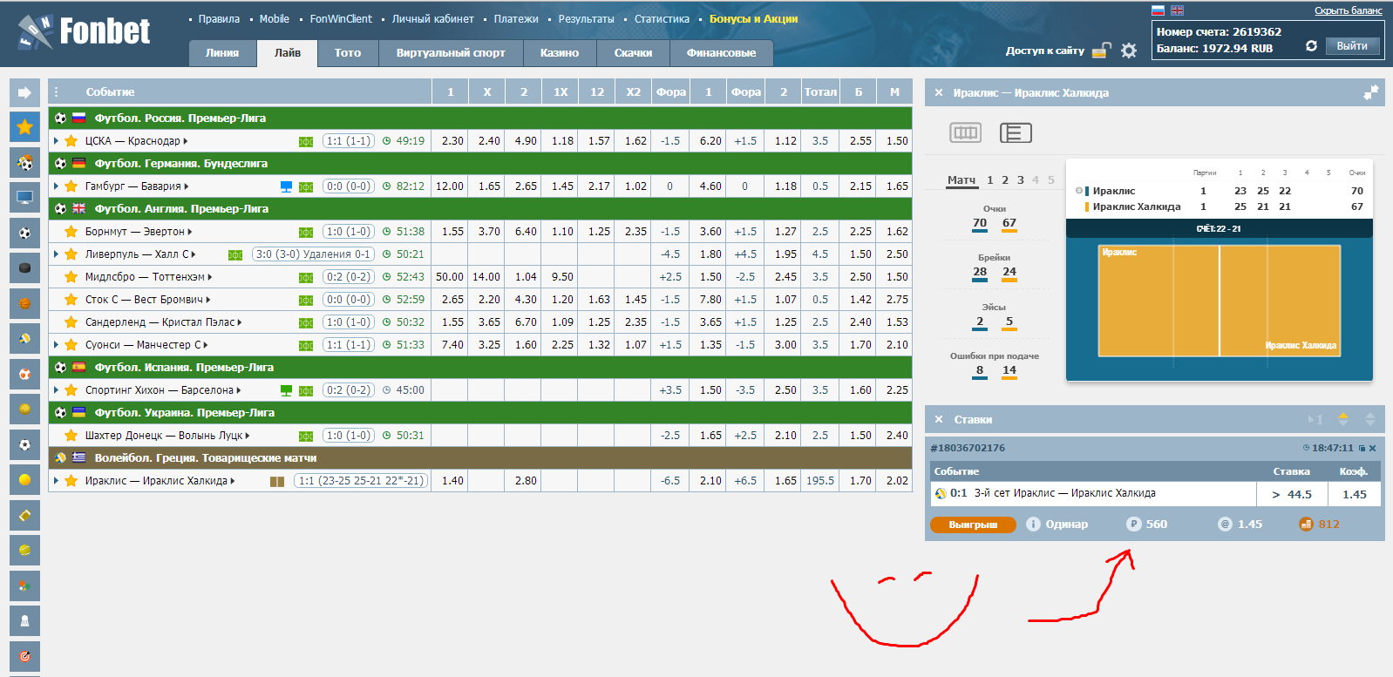Viewport: 1393px width, 677px height.
Task: Filter by hockey puck sidebar icon
Action: (24, 268)
